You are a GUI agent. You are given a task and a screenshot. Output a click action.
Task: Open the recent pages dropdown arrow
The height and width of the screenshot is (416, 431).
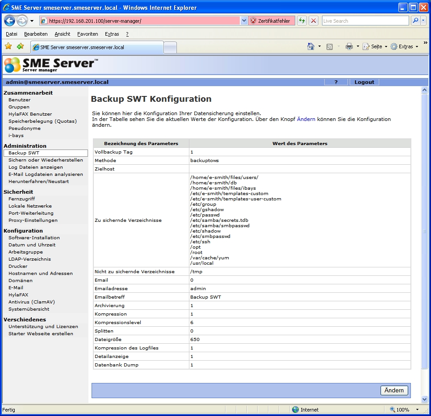point(32,21)
